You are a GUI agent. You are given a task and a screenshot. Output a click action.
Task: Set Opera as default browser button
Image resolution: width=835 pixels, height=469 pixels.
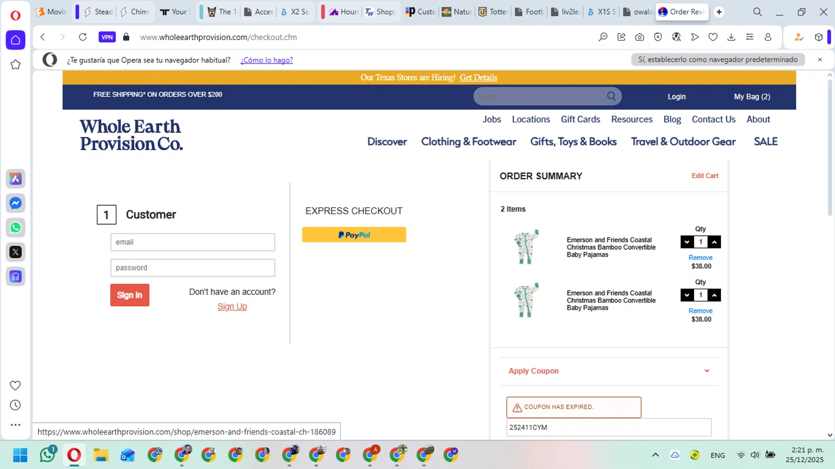pyautogui.click(x=718, y=60)
